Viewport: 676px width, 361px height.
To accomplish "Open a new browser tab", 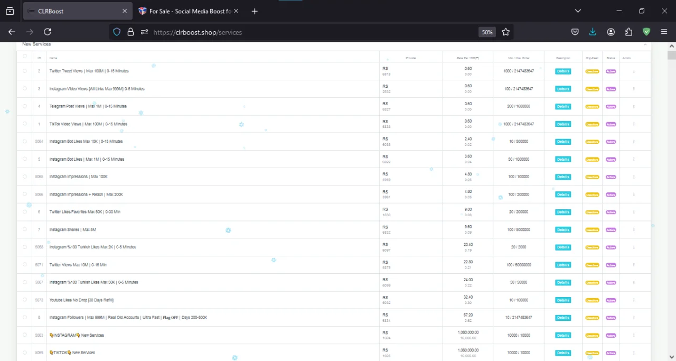I will coord(255,11).
